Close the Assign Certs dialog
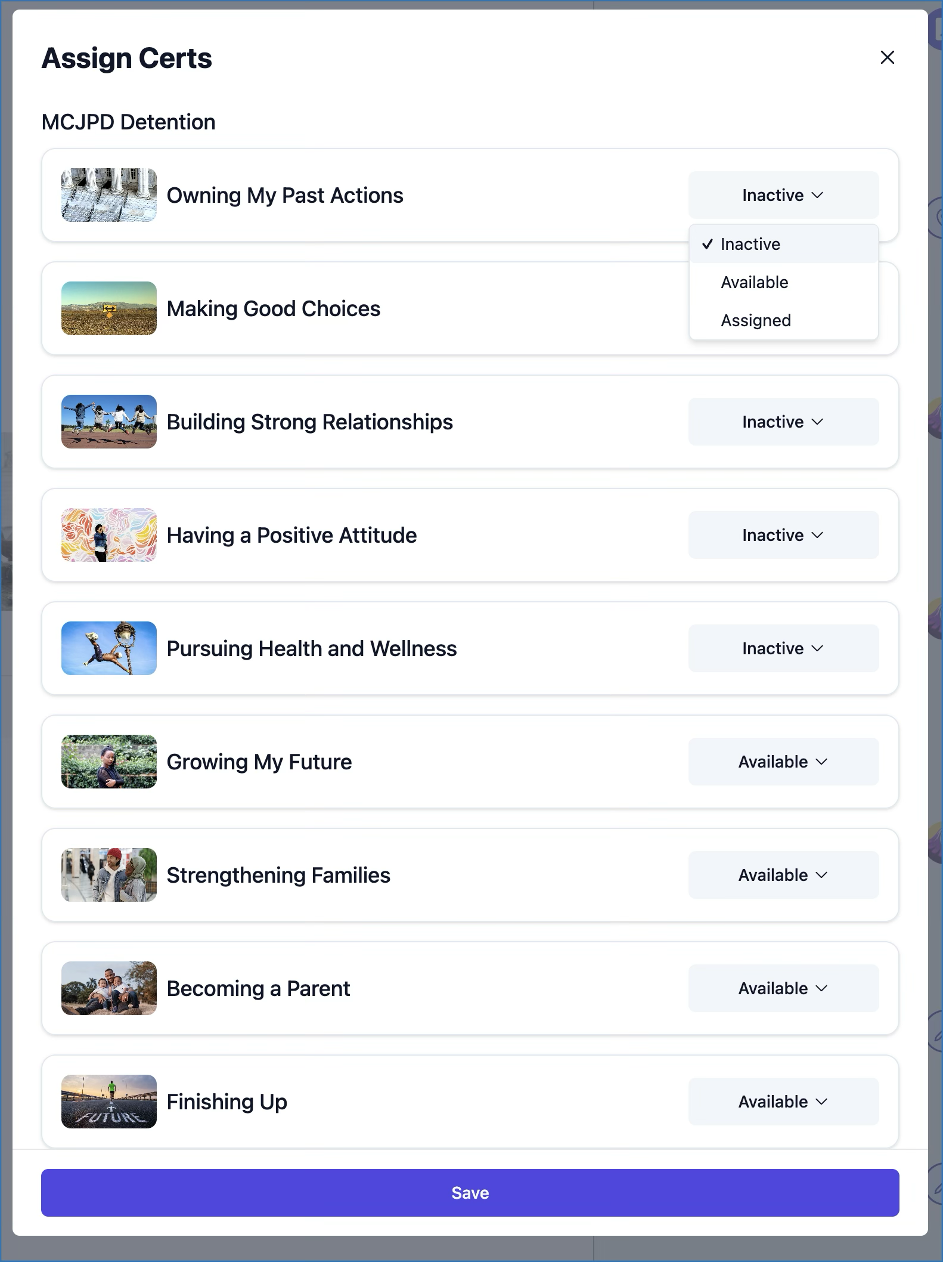943x1262 pixels. [x=887, y=57]
